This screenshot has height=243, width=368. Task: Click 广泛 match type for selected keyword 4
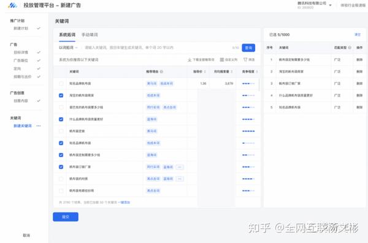(x=337, y=95)
